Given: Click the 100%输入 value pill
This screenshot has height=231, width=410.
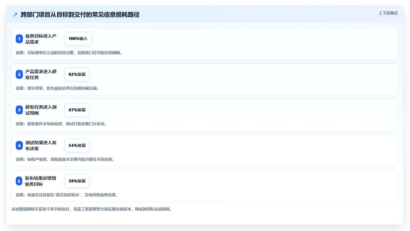Looking at the screenshot, I should point(78,39).
